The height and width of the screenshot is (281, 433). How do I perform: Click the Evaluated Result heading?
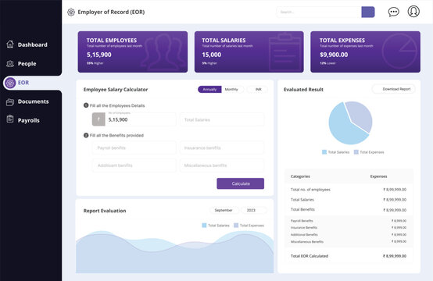coord(303,89)
